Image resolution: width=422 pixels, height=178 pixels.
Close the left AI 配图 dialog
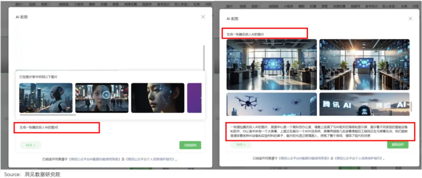(x=203, y=17)
